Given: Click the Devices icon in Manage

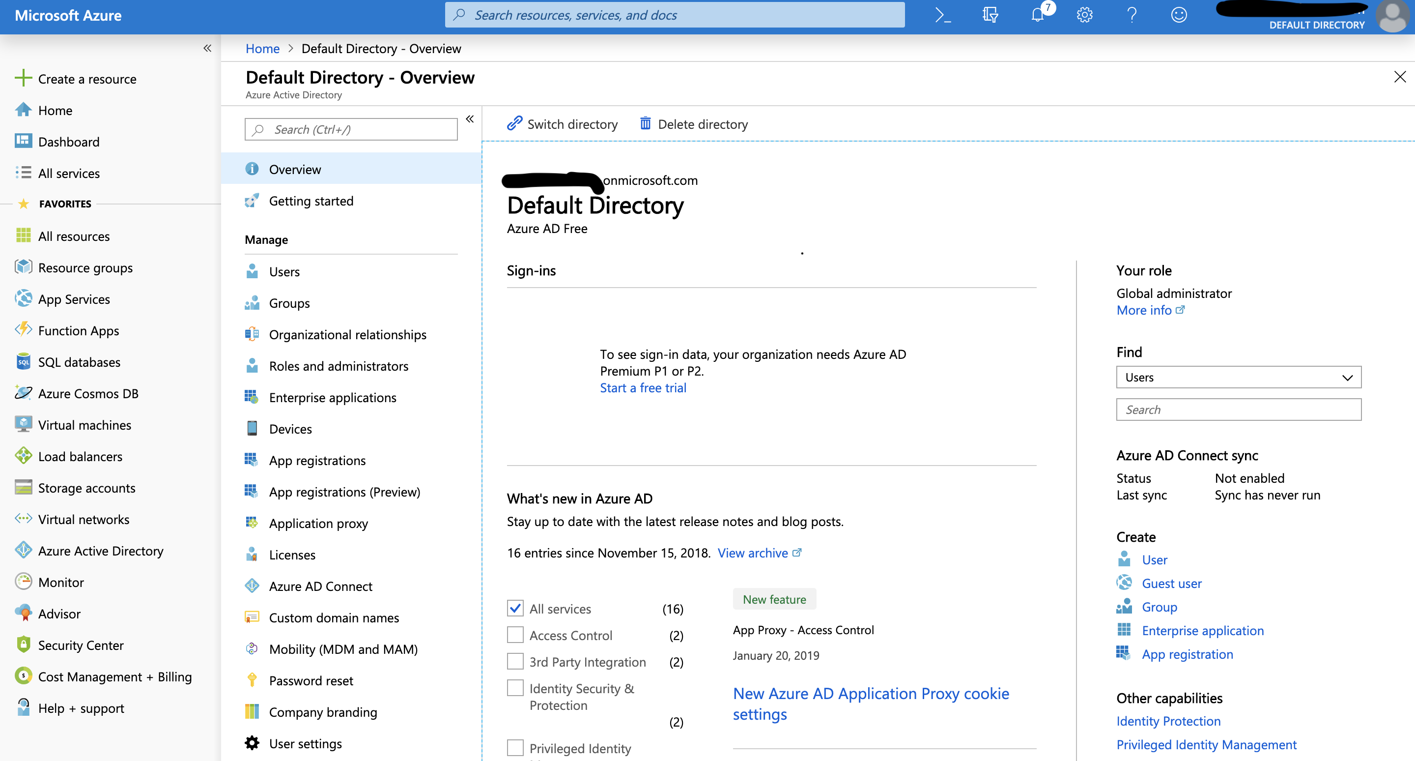Looking at the screenshot, I should [x=252, y=428].
